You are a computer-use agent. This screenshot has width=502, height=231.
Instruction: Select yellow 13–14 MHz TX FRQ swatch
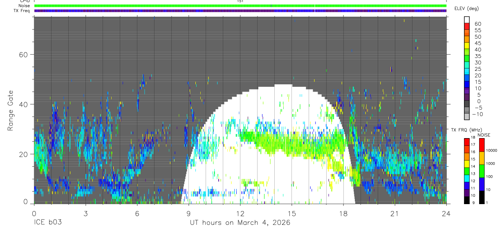pos(467,163)
